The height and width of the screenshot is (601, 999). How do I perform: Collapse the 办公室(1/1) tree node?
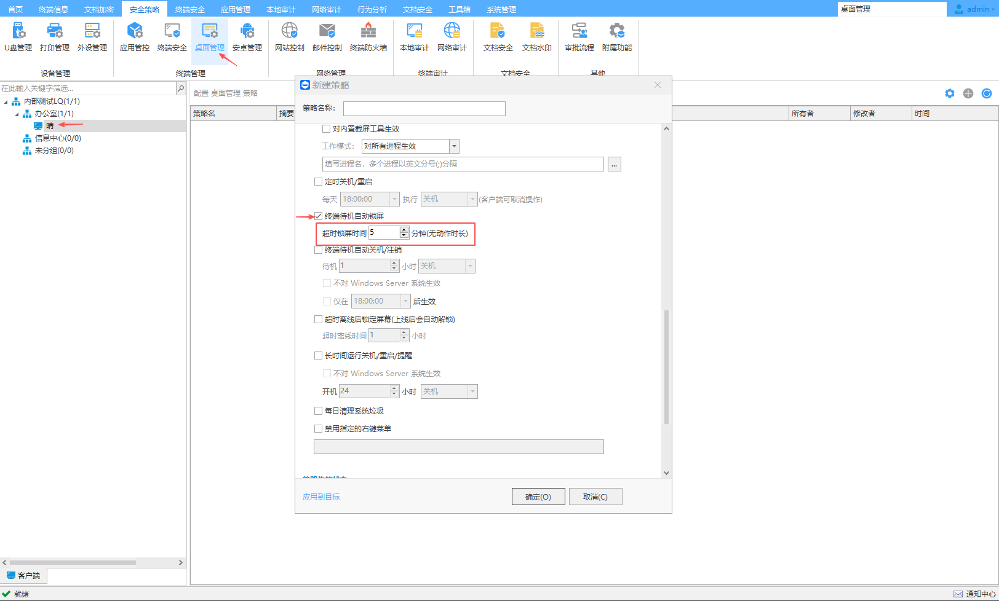click(x=17, y=114)
